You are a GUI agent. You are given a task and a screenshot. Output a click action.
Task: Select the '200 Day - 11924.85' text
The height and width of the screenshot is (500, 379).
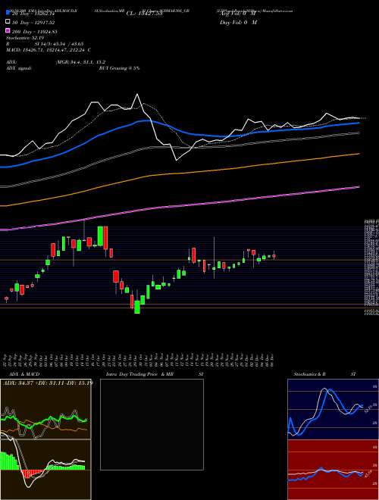click(x=35, y=32)
